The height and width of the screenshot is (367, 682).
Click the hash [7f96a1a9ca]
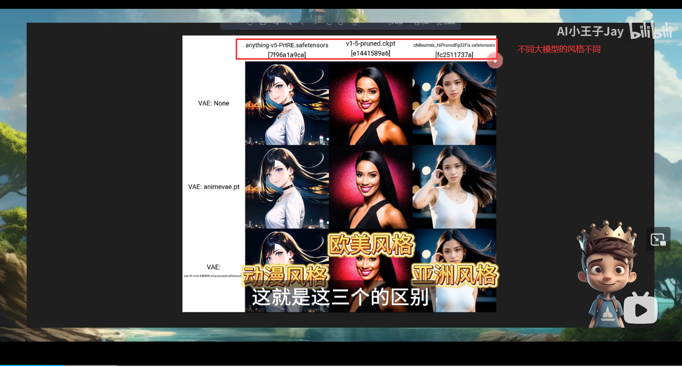click(287, 55)
